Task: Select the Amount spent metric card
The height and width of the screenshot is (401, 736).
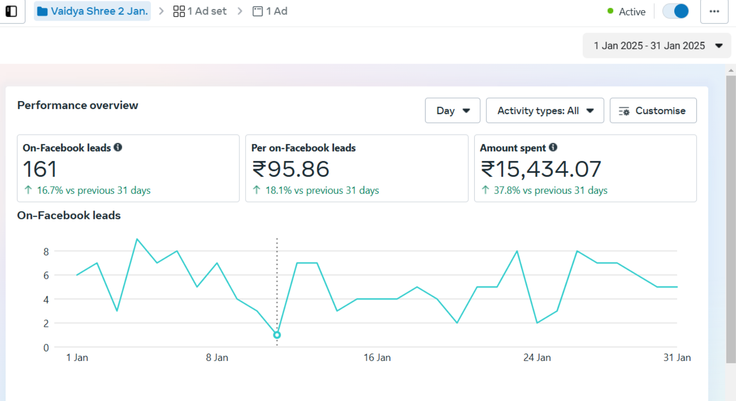Action: click(x=585, y=168)
